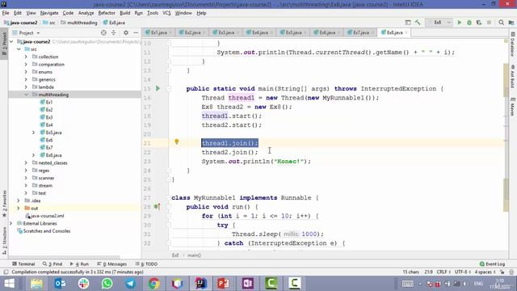Open the yellow lightbulb intention actions
The height and width of the screenshot is (291, 517).
tap(177, 142)
